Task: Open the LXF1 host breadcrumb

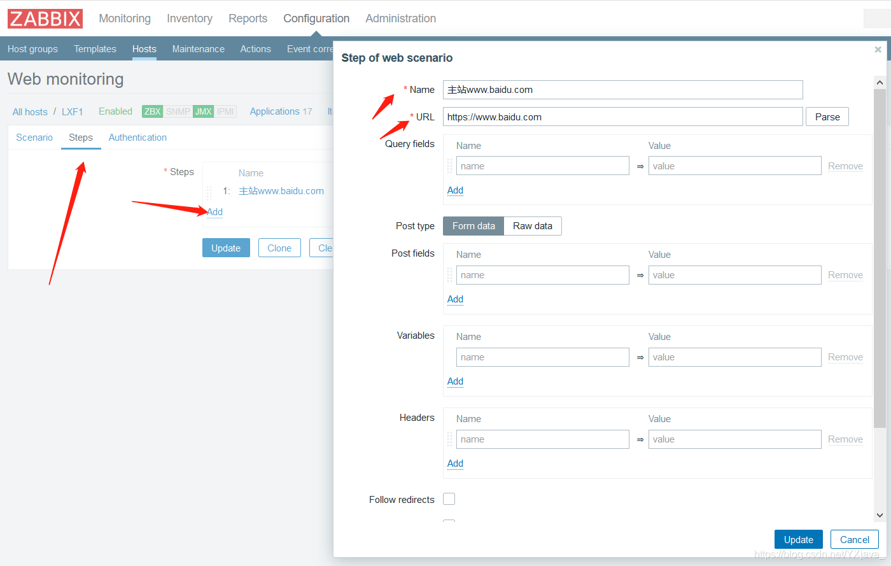Action: (73, 112)
